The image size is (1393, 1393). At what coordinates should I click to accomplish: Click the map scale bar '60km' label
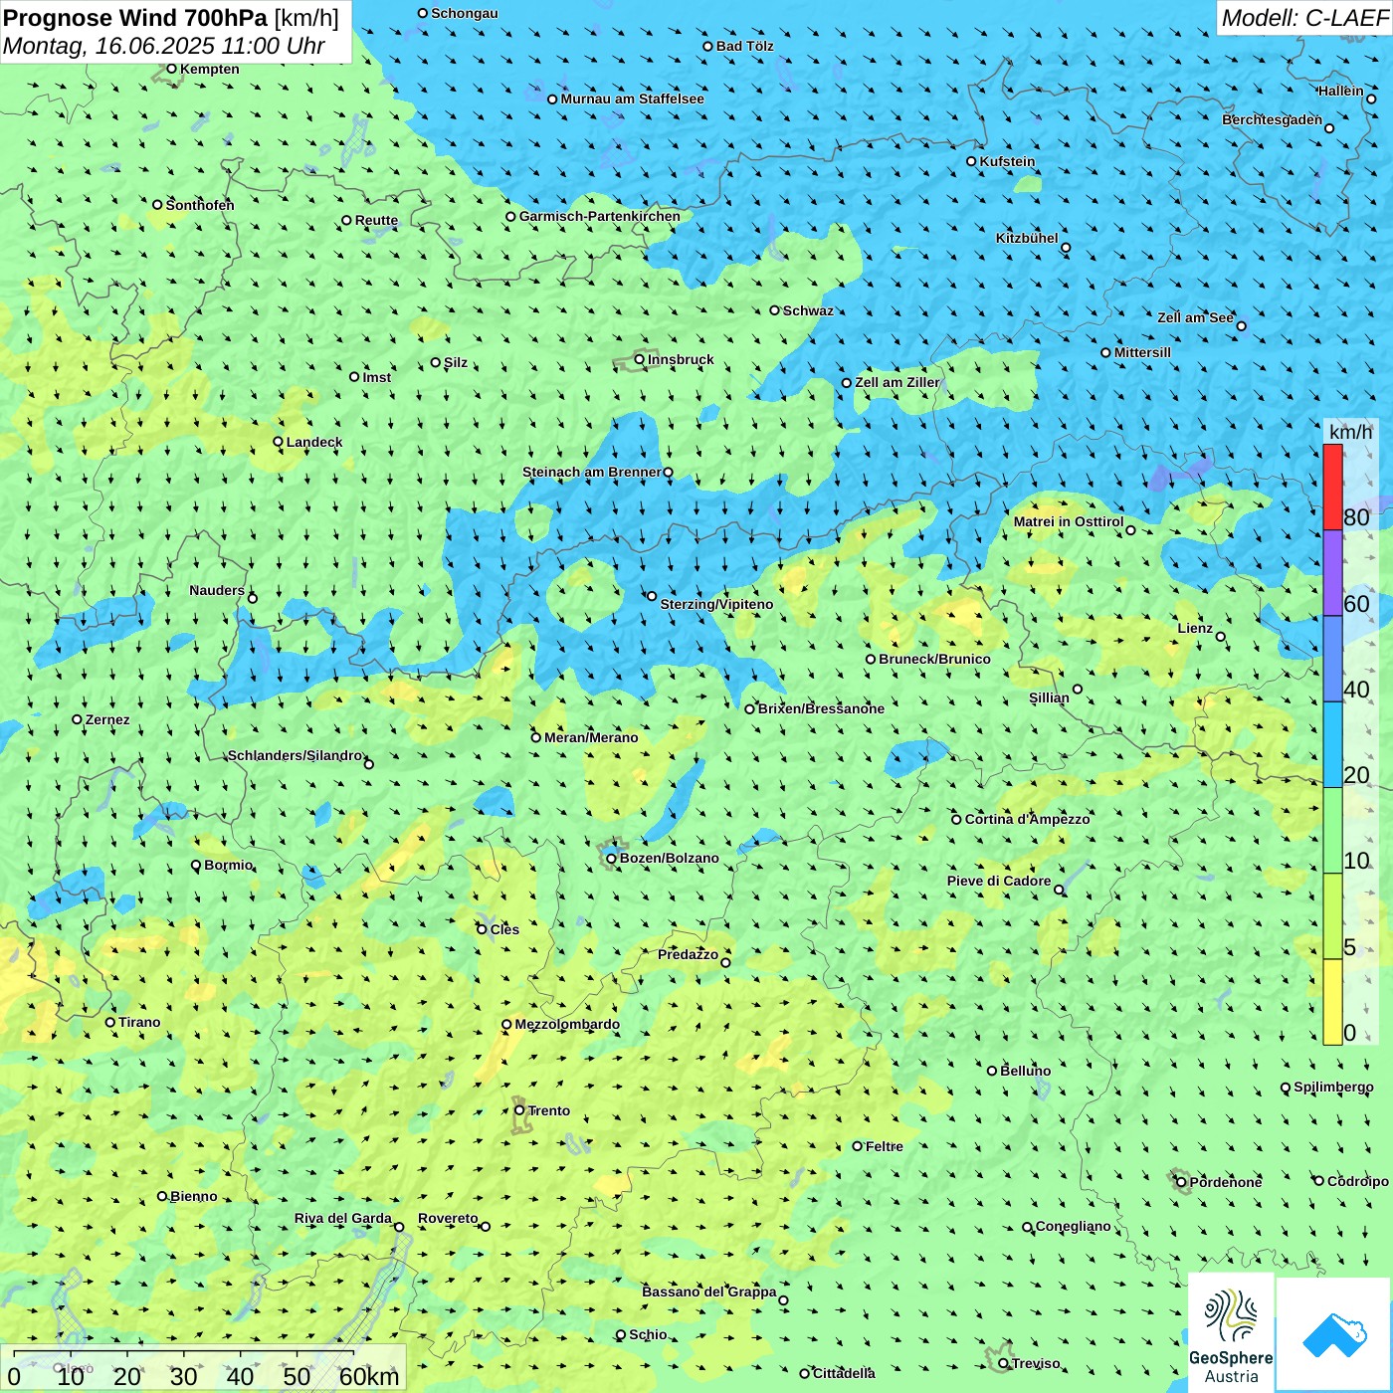(369, 1376)
